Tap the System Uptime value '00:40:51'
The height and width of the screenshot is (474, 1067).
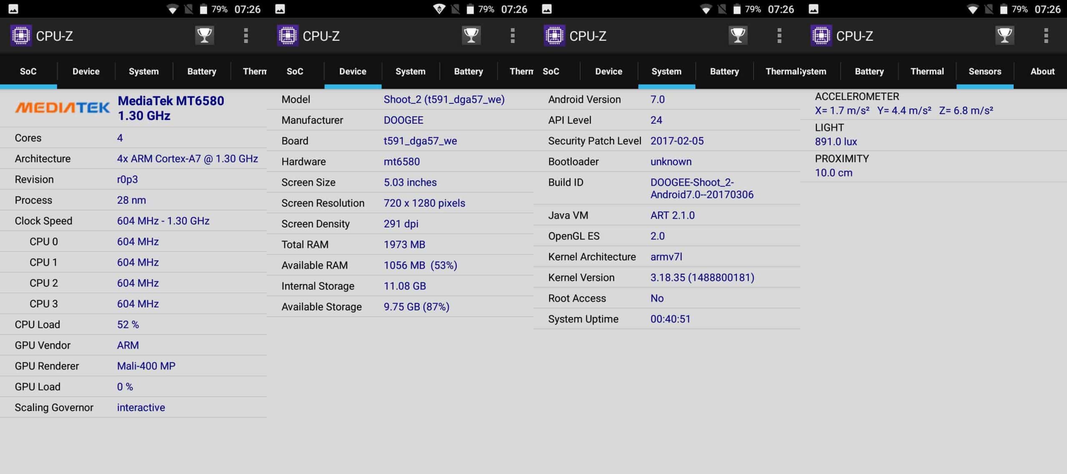670,319
